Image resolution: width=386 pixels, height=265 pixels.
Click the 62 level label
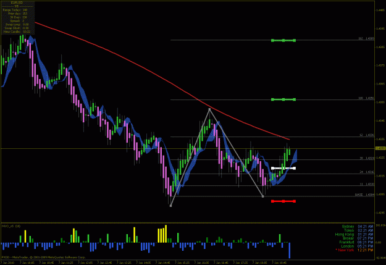367,135
